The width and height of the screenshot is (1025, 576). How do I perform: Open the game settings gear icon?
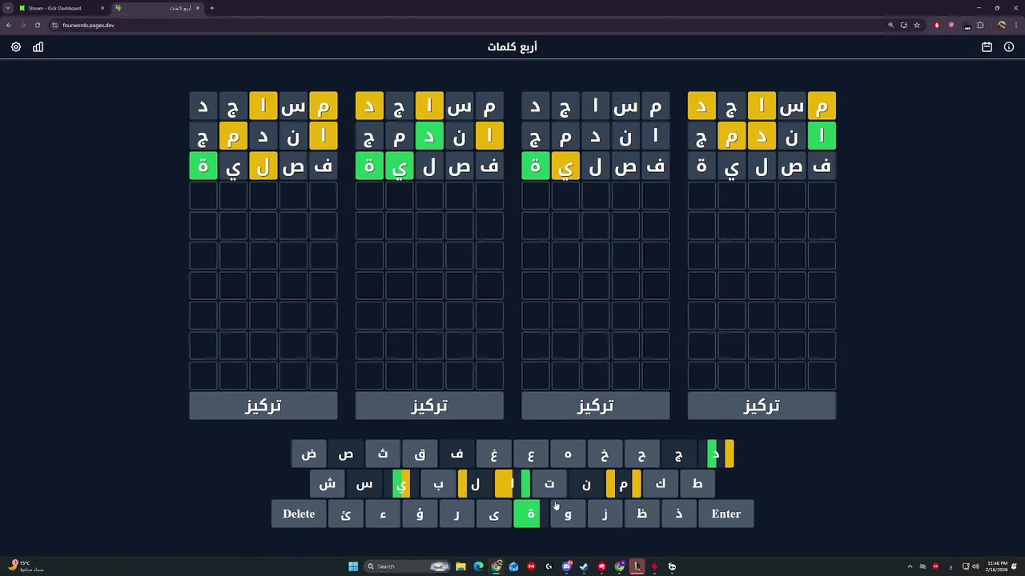[16, 47]
